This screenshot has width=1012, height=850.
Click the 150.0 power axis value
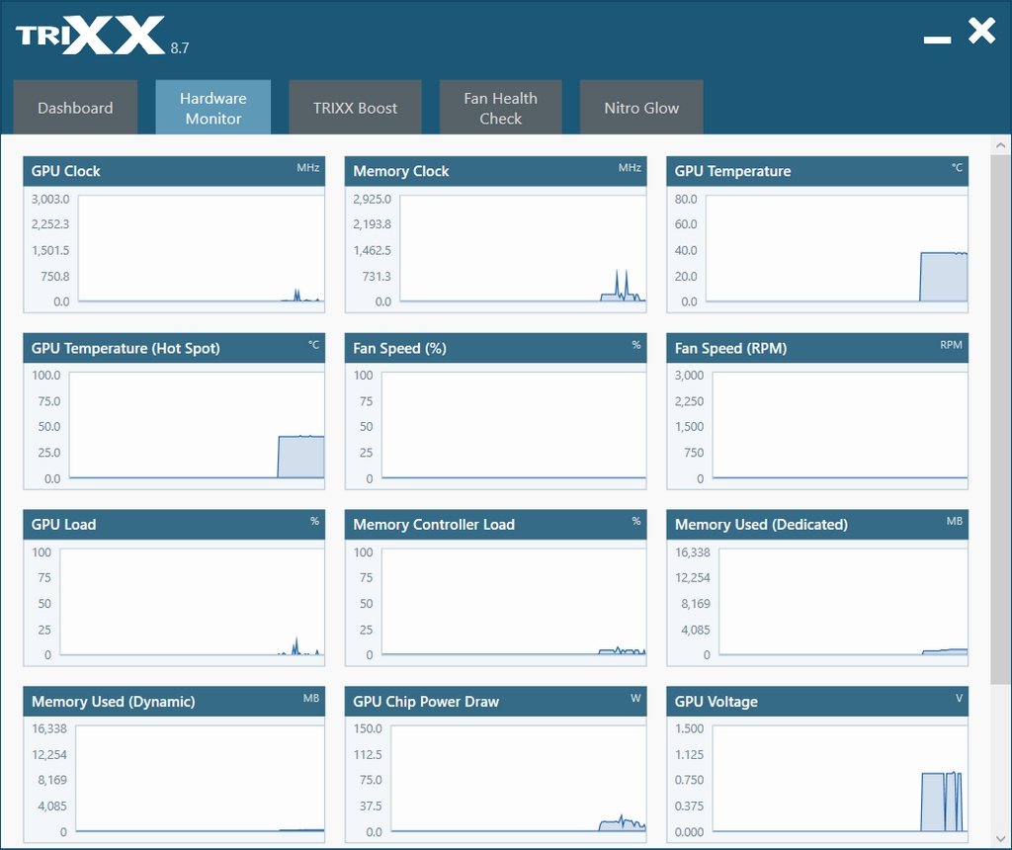coord(368,728)
